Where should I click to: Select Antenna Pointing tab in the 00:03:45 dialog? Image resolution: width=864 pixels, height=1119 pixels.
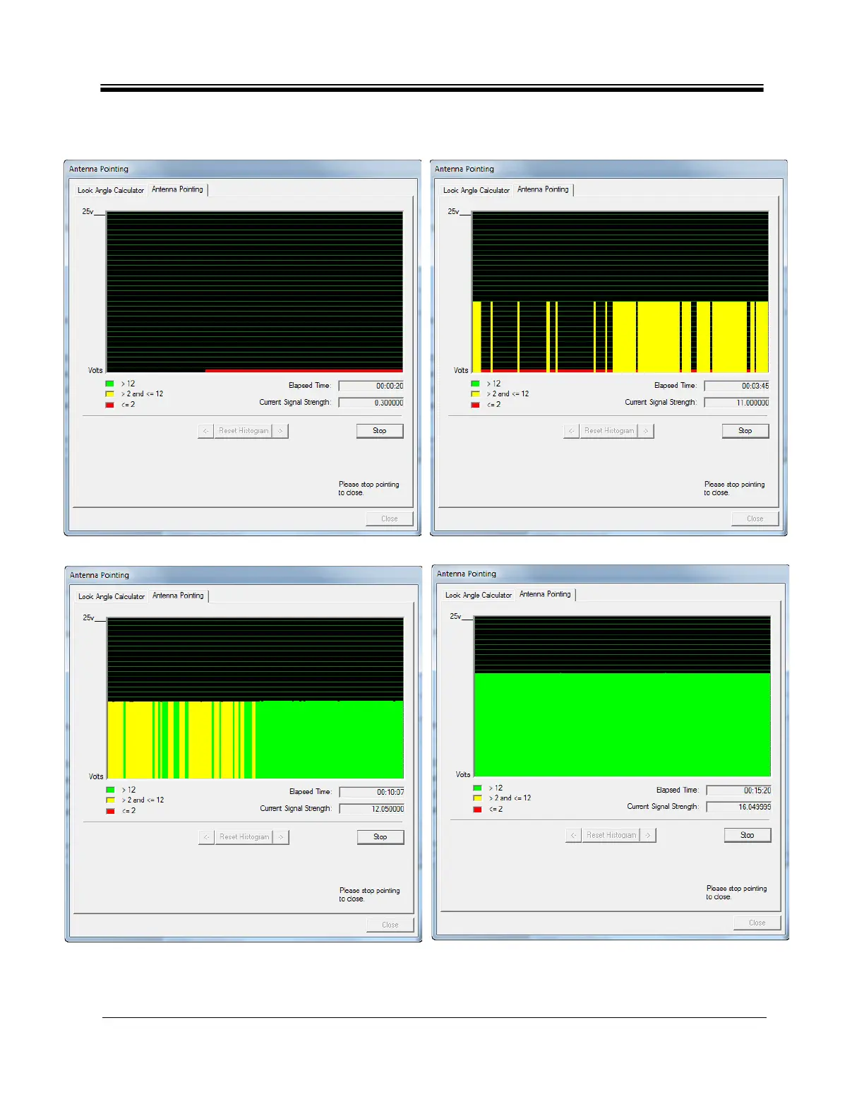click(x=543, y=189)
